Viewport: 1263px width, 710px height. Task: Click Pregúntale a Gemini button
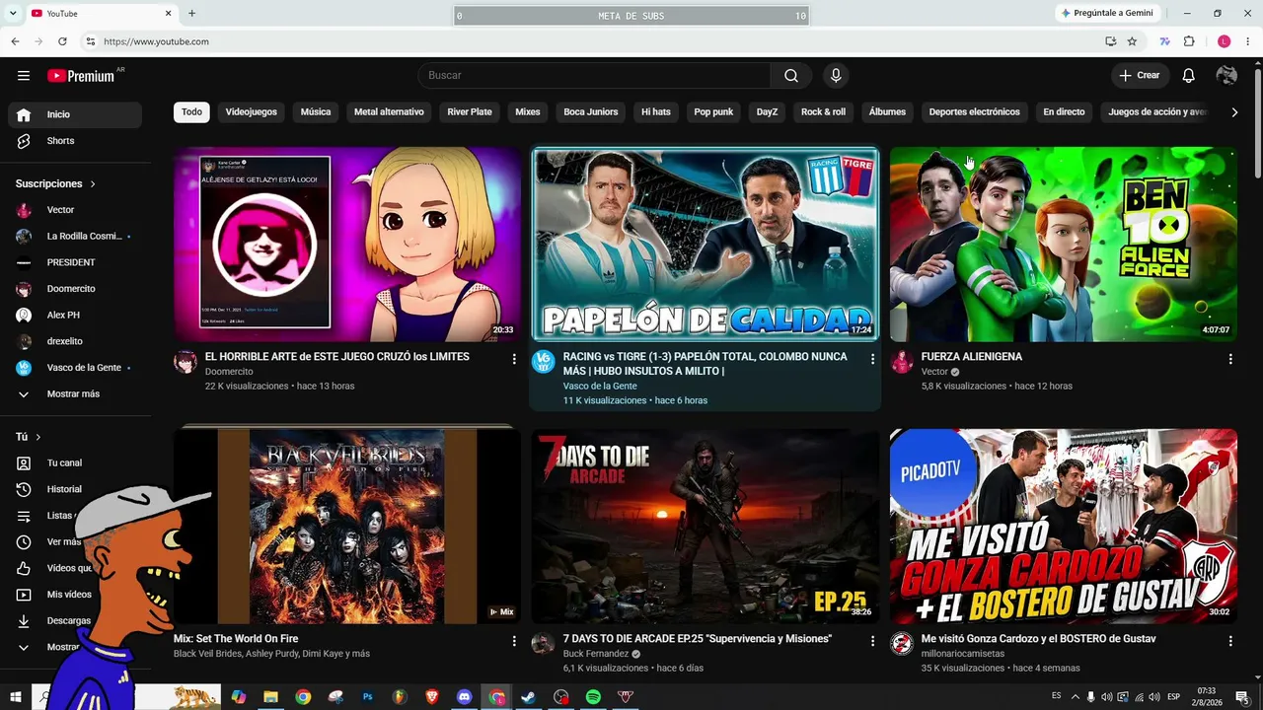tap(1106, 13)
